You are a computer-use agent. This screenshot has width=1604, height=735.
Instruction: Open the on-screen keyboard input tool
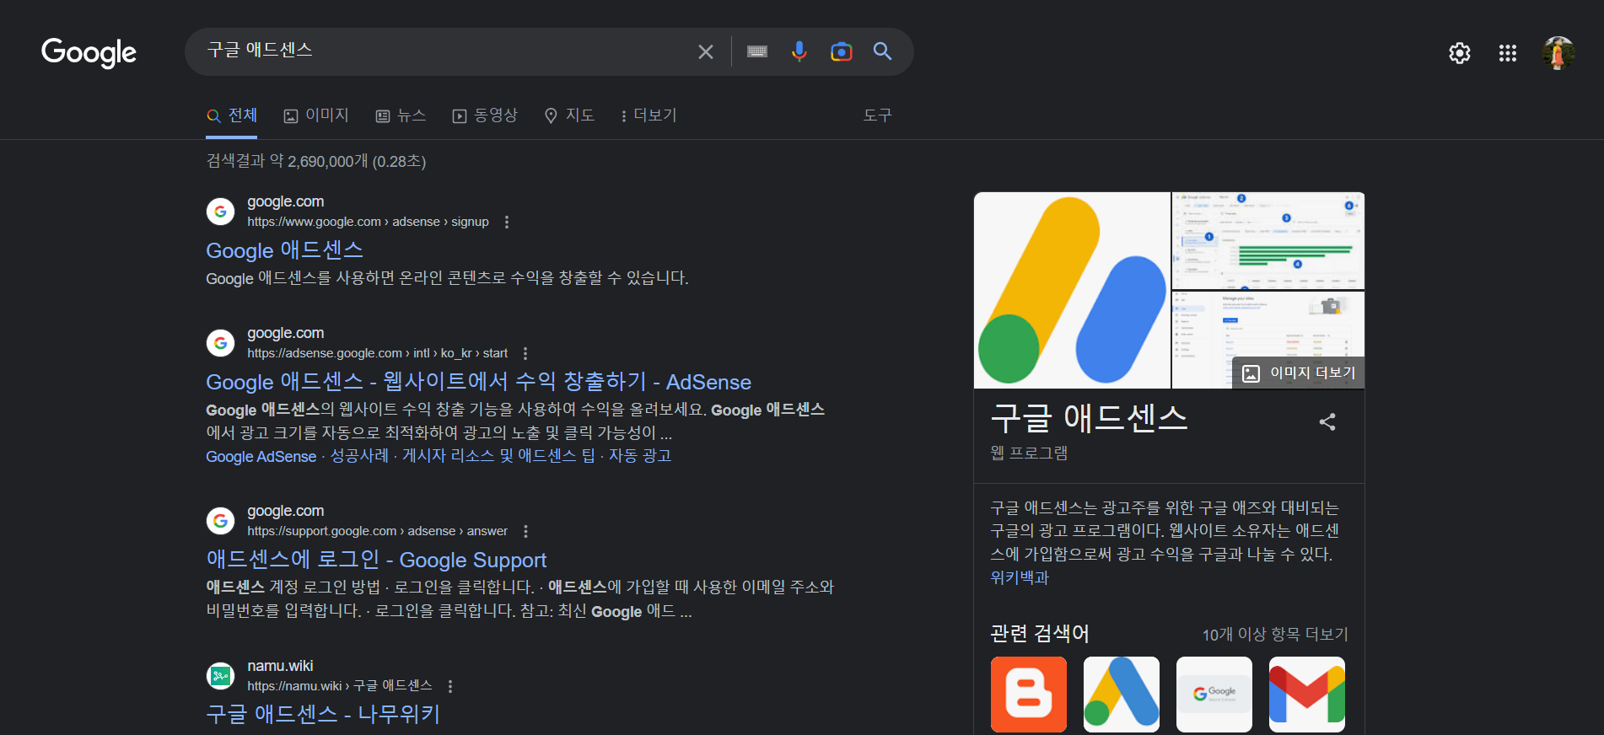coord(757,51)
